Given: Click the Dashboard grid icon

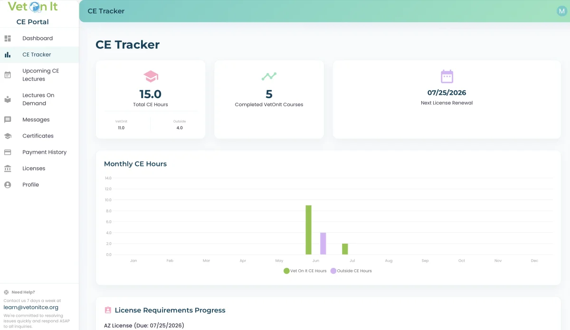Looking at the screenshot, I should click(8, 38).
